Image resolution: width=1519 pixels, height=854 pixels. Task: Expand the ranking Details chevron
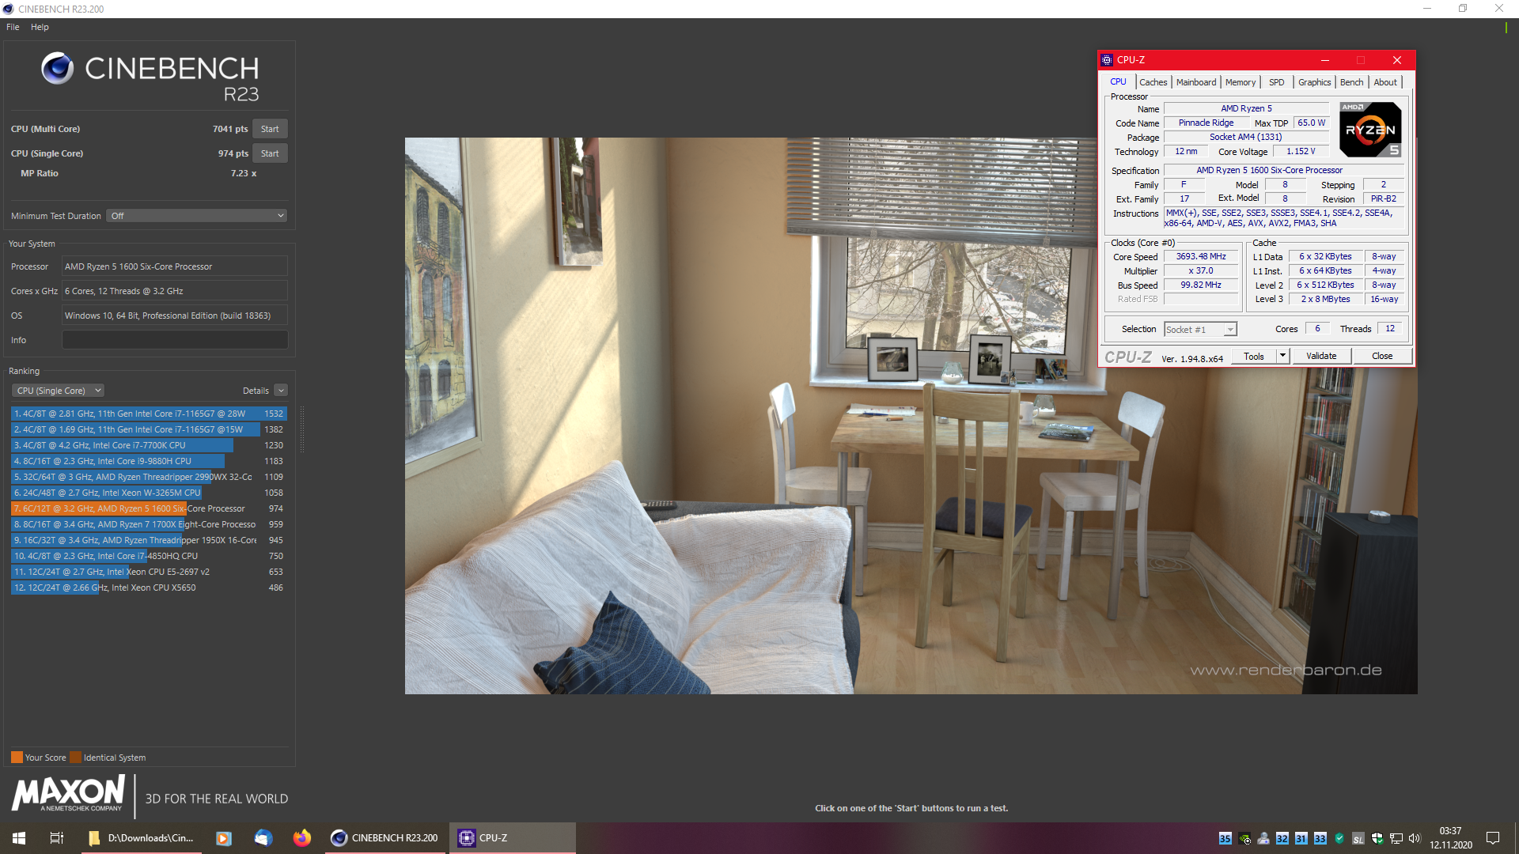click(281, 391)
